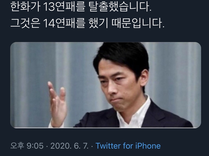Tap the 2020. 6. 7. date text
The width and height of the screenshot is (209, 156).
coord(69,146)
